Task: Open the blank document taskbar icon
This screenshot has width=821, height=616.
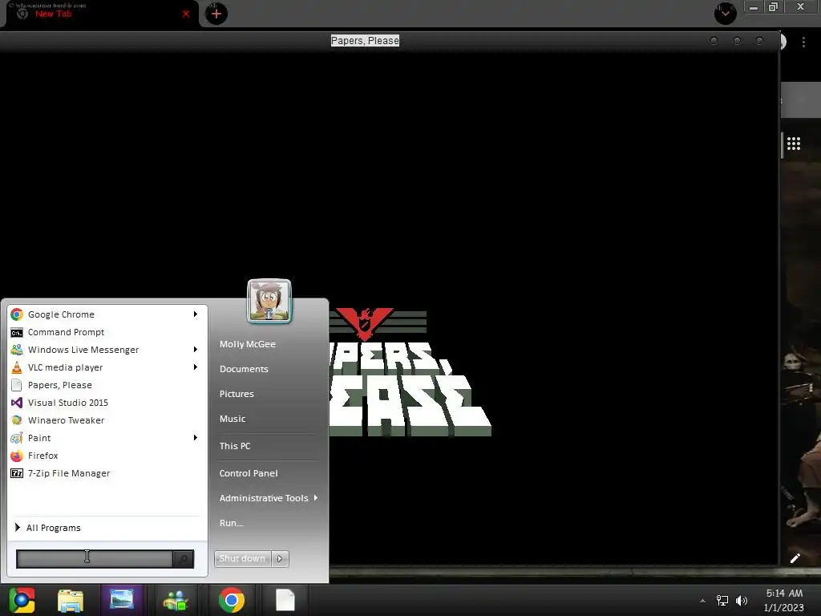Action: click(x=285, y=600)
